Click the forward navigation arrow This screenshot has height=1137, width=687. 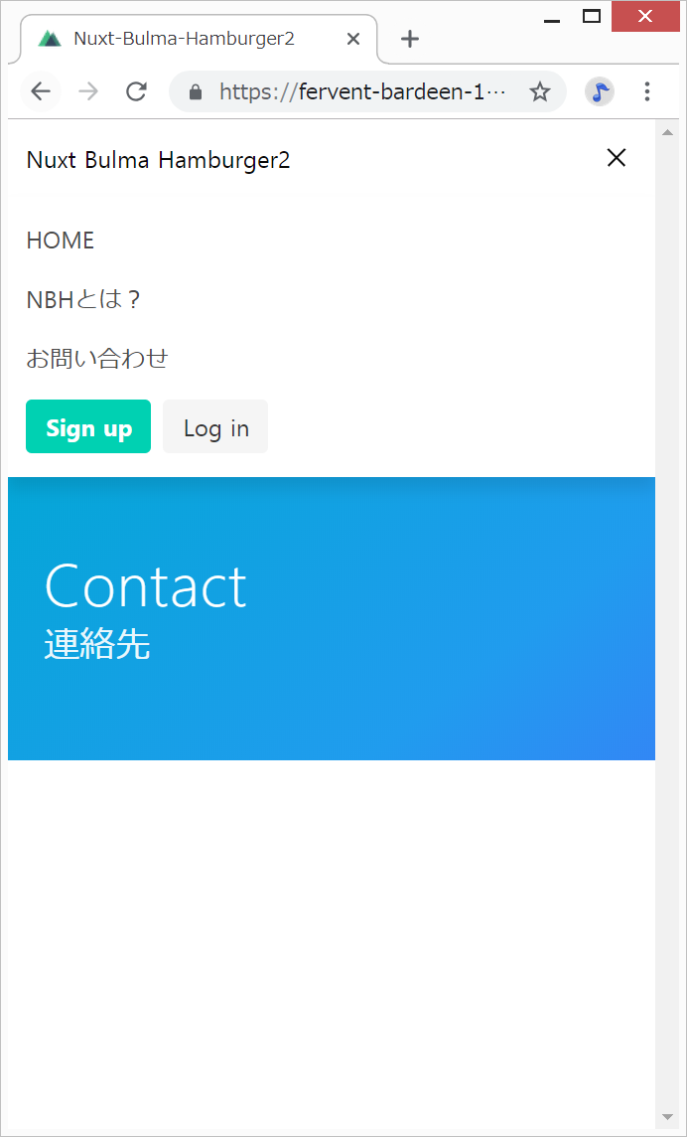tap(88, 91)
